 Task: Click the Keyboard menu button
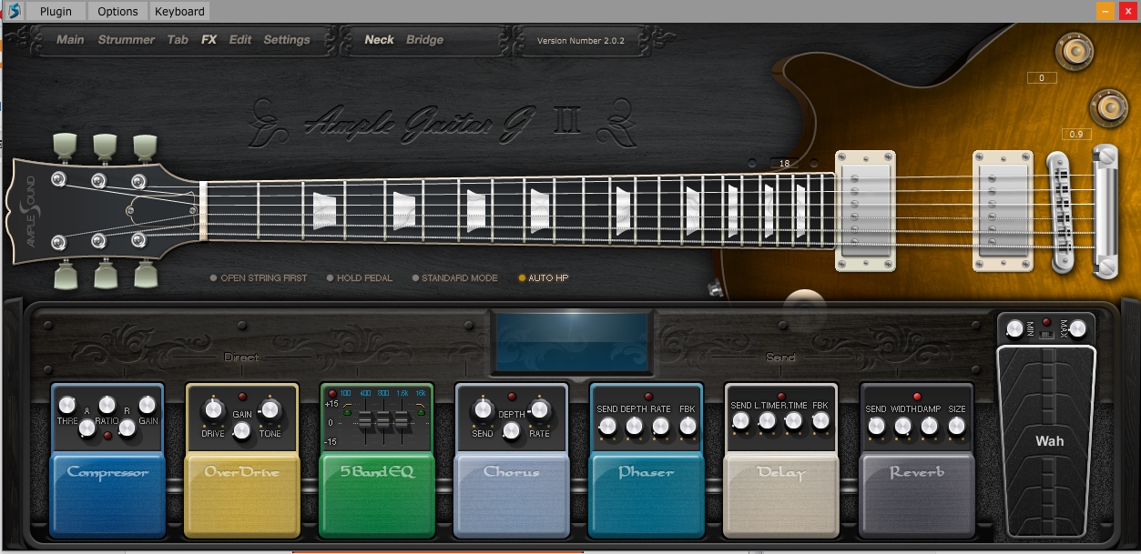(x=179, y=11)
